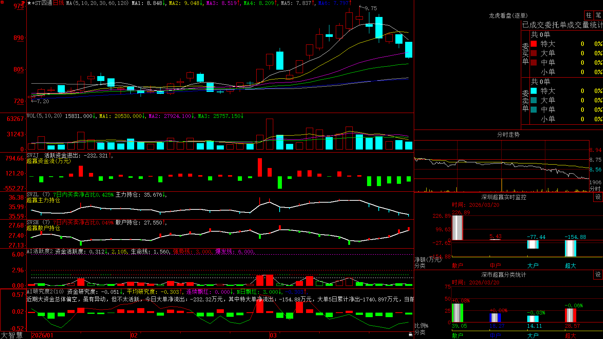Click the 7.20 low price annotation
603x339 pixels.
(43, 101)
